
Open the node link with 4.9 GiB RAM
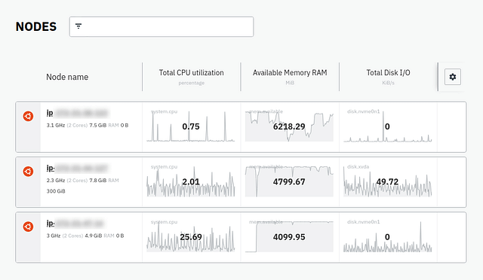point(75,224)
